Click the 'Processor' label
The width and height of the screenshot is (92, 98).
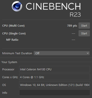point(8,69)
